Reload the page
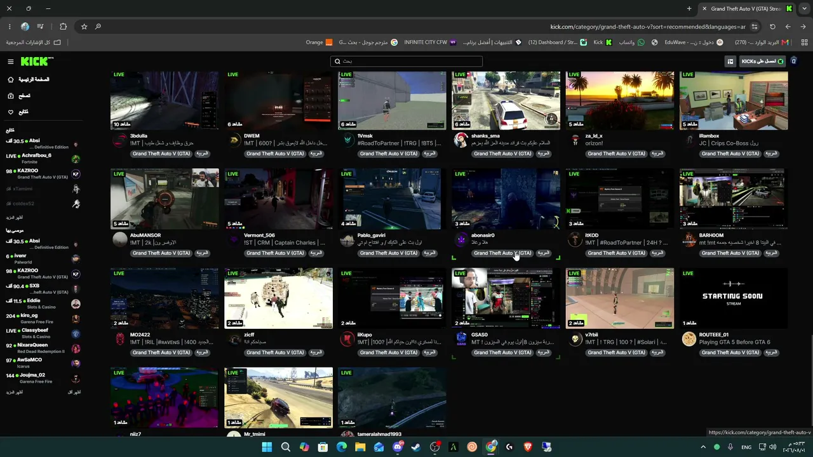Viewport: 813px width, 457px height. pos(772,27)
